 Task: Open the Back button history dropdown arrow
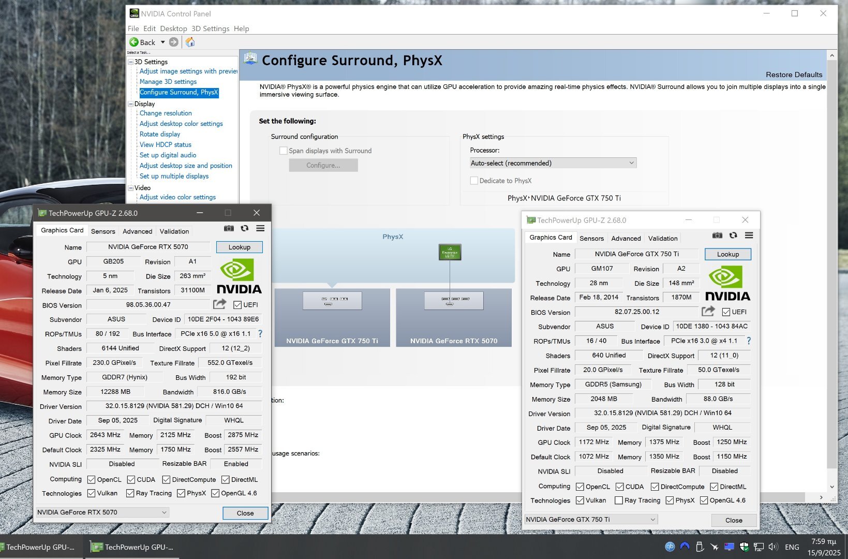tap(162, 42)
